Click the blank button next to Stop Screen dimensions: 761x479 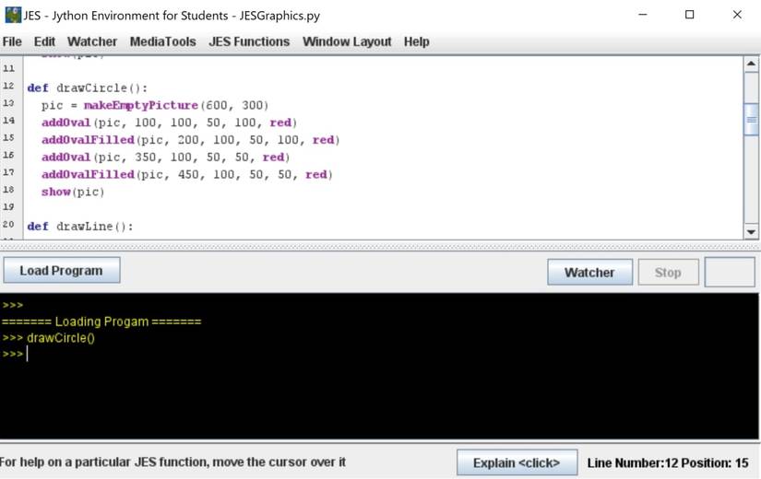(730, 272)
